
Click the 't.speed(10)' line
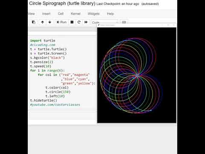41,66
